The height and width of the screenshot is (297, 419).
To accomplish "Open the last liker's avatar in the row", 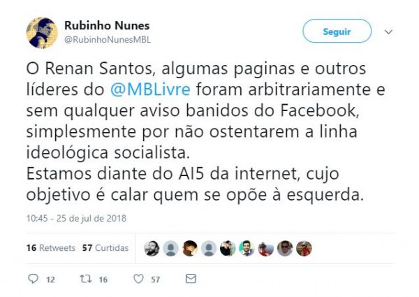I will tap(304, 248).
